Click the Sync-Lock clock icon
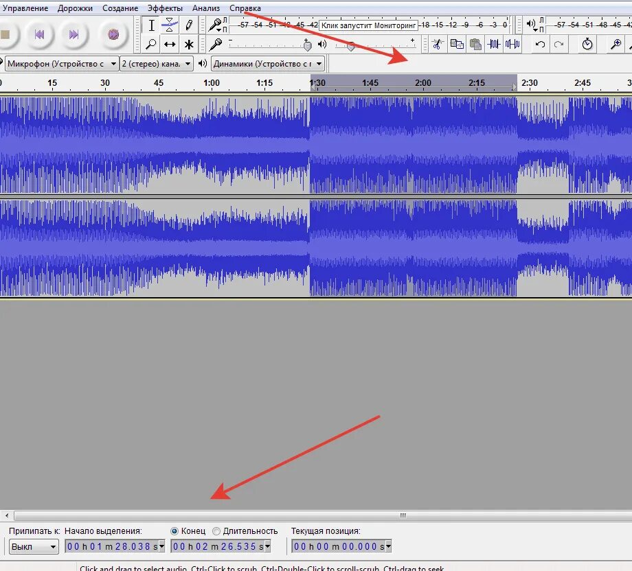This screenshot has height=571, width=632. click(x=587, y=44)
